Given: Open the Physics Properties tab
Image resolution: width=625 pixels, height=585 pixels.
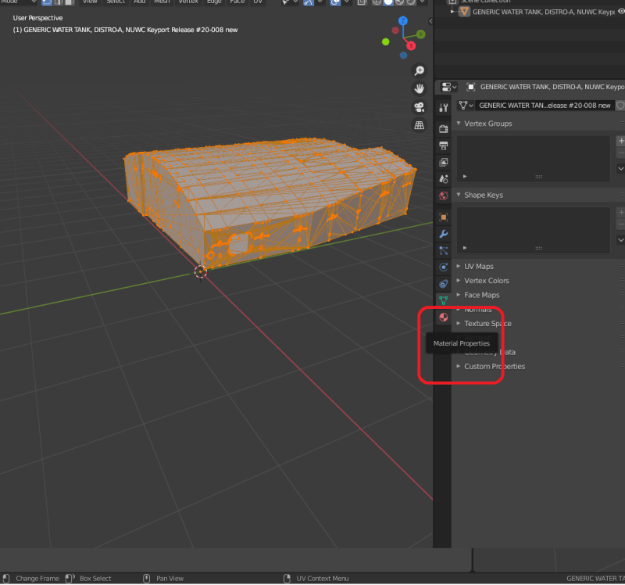Looking at the screenshot, I should (x=443, y=267).
